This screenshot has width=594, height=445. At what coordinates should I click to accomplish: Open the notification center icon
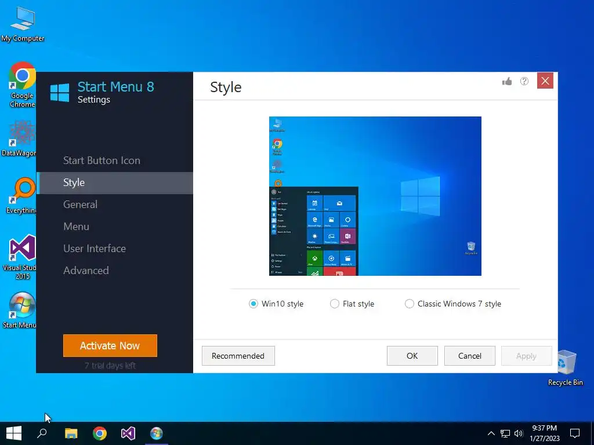[575, 433]
